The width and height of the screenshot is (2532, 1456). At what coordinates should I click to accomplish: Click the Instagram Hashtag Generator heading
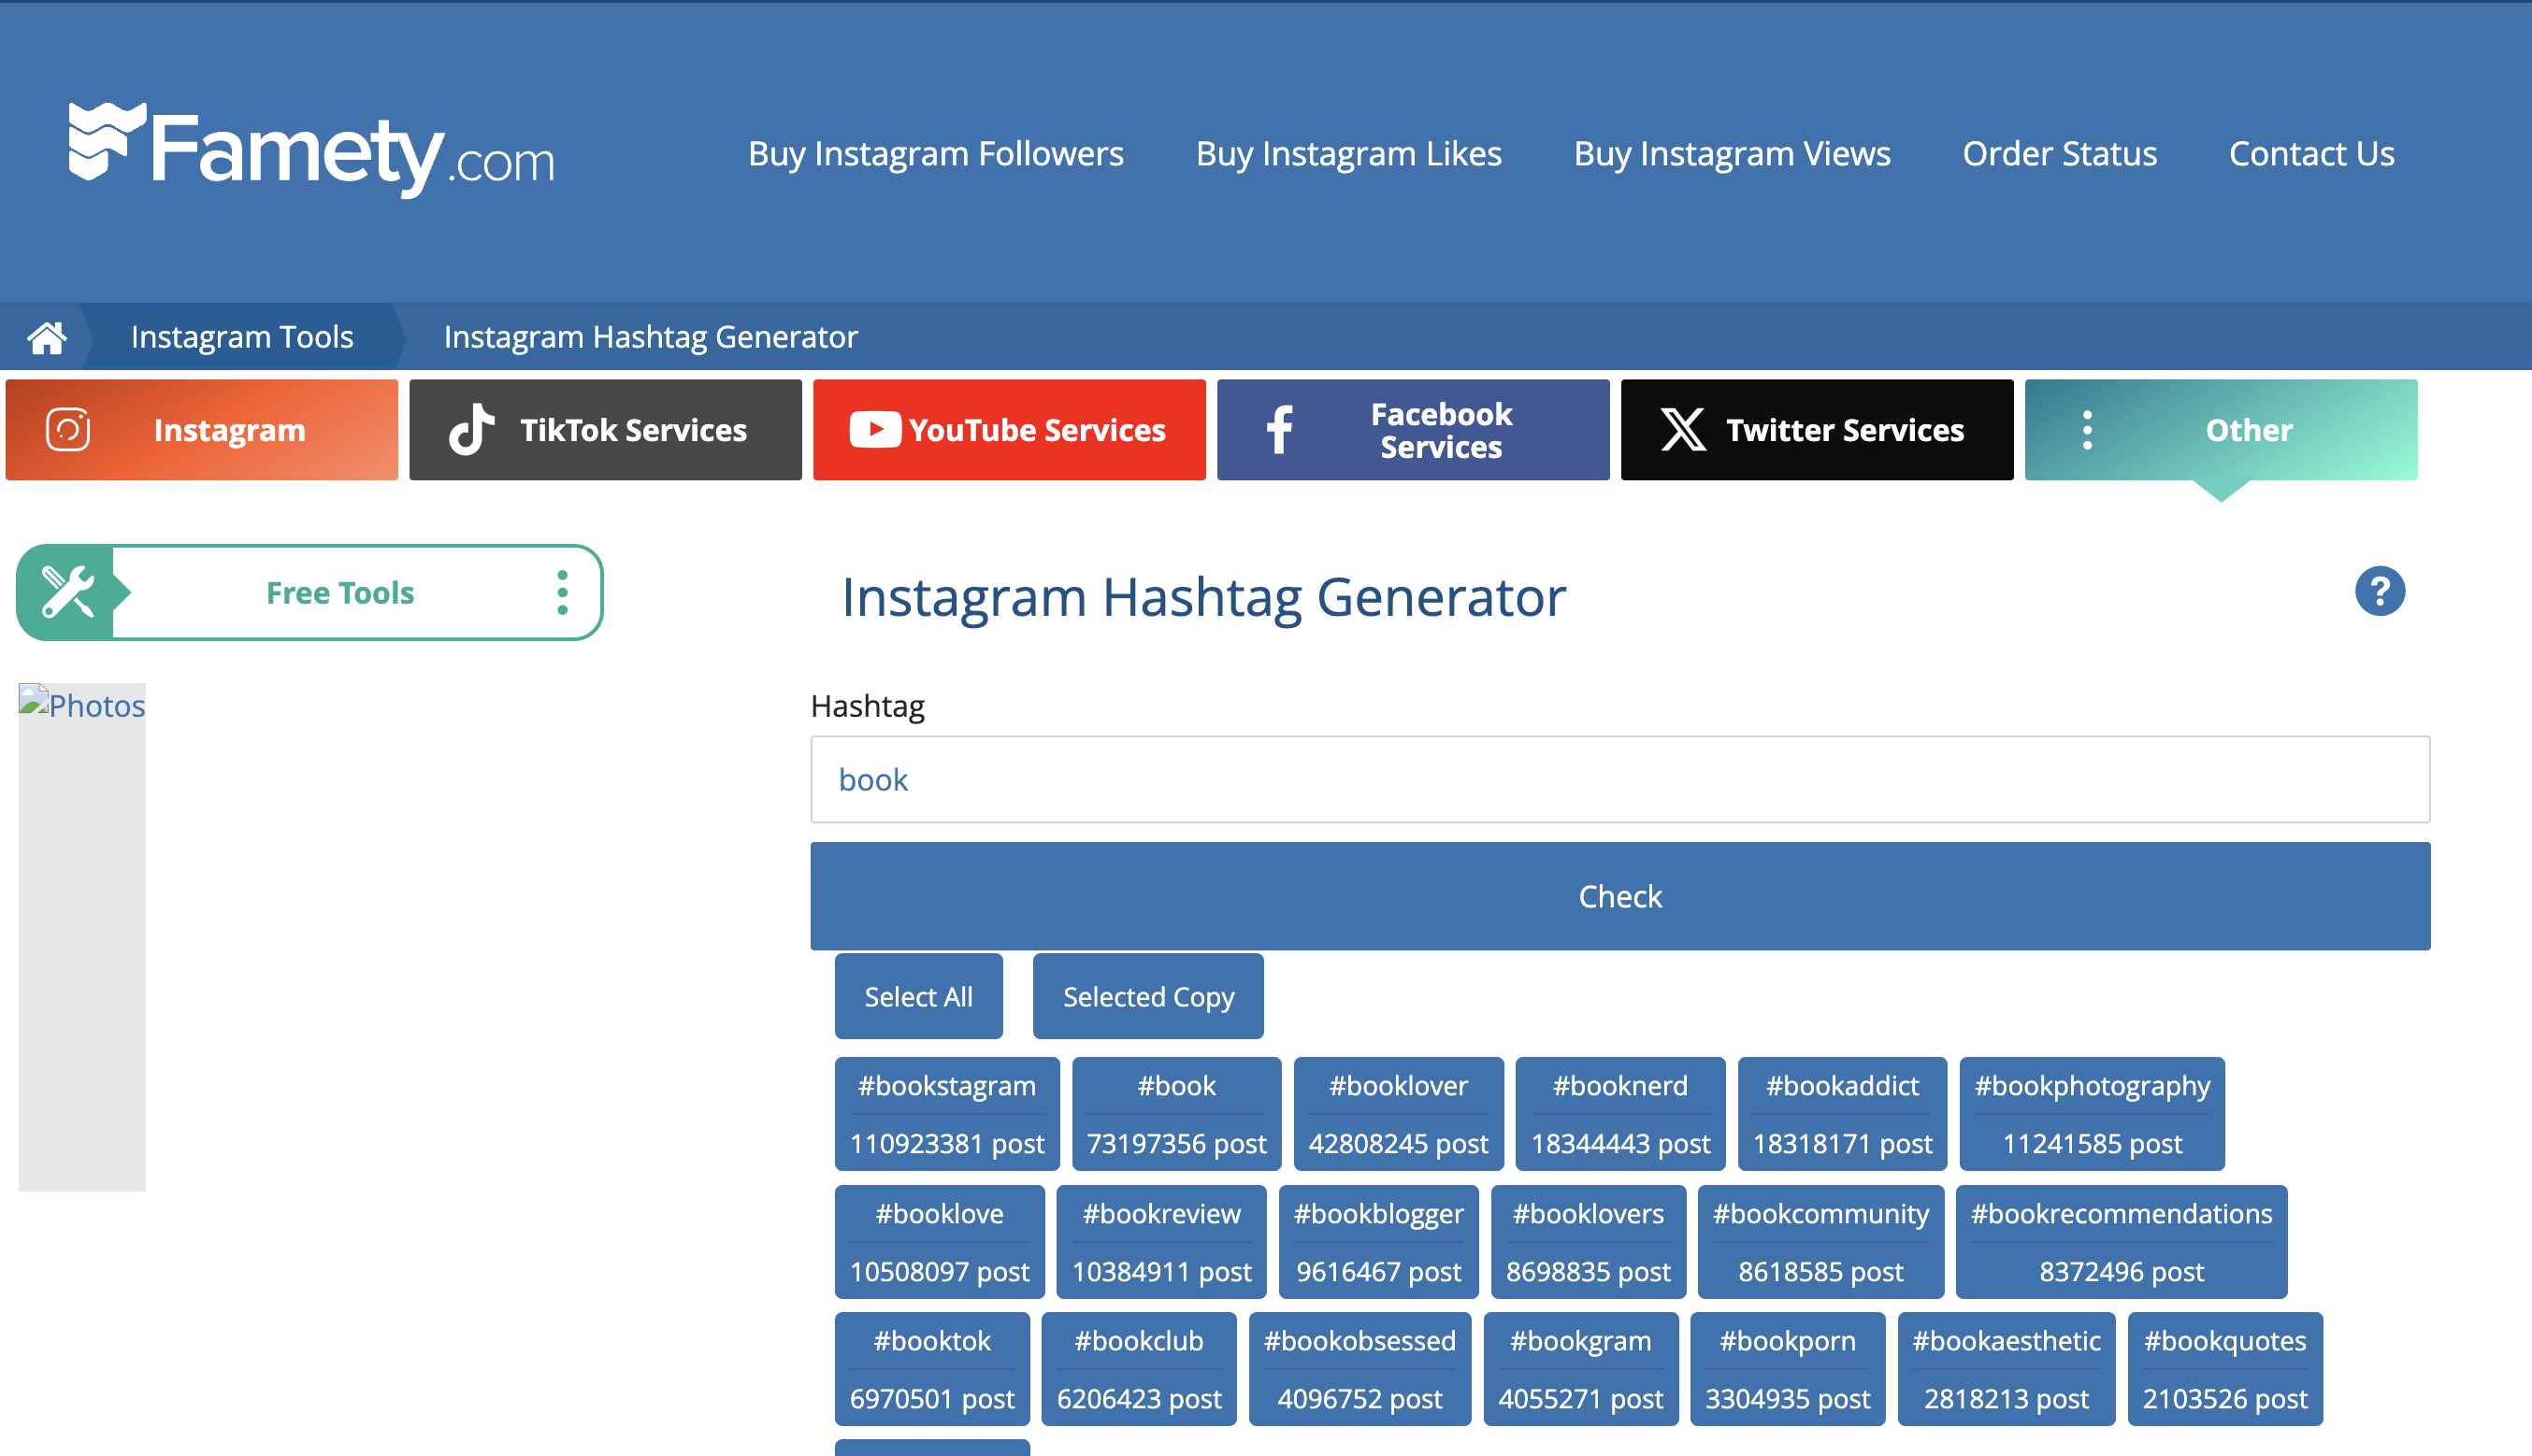pos(1203,597)
